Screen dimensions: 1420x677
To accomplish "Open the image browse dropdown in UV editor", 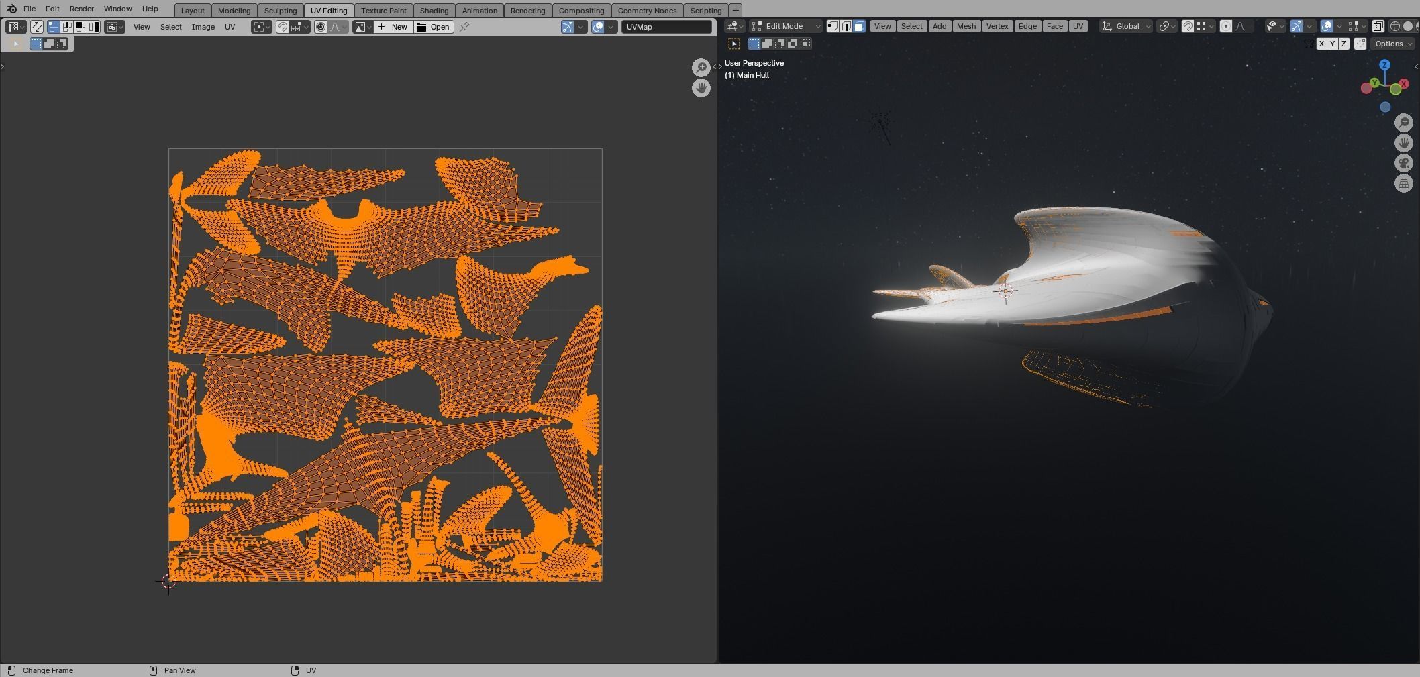I will [x=363, y=27].
